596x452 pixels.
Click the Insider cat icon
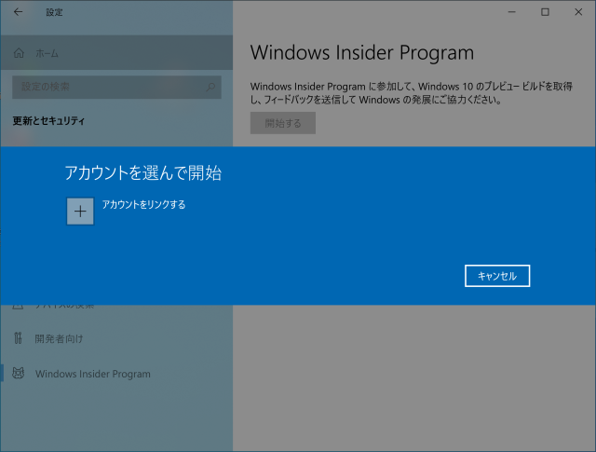pyautogui.click(x=19, y=373)
